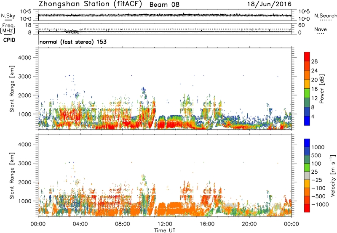337x233 pixels.
Task: Pick the red bottom velocity colorbar segment
Action: click(307, 208)
